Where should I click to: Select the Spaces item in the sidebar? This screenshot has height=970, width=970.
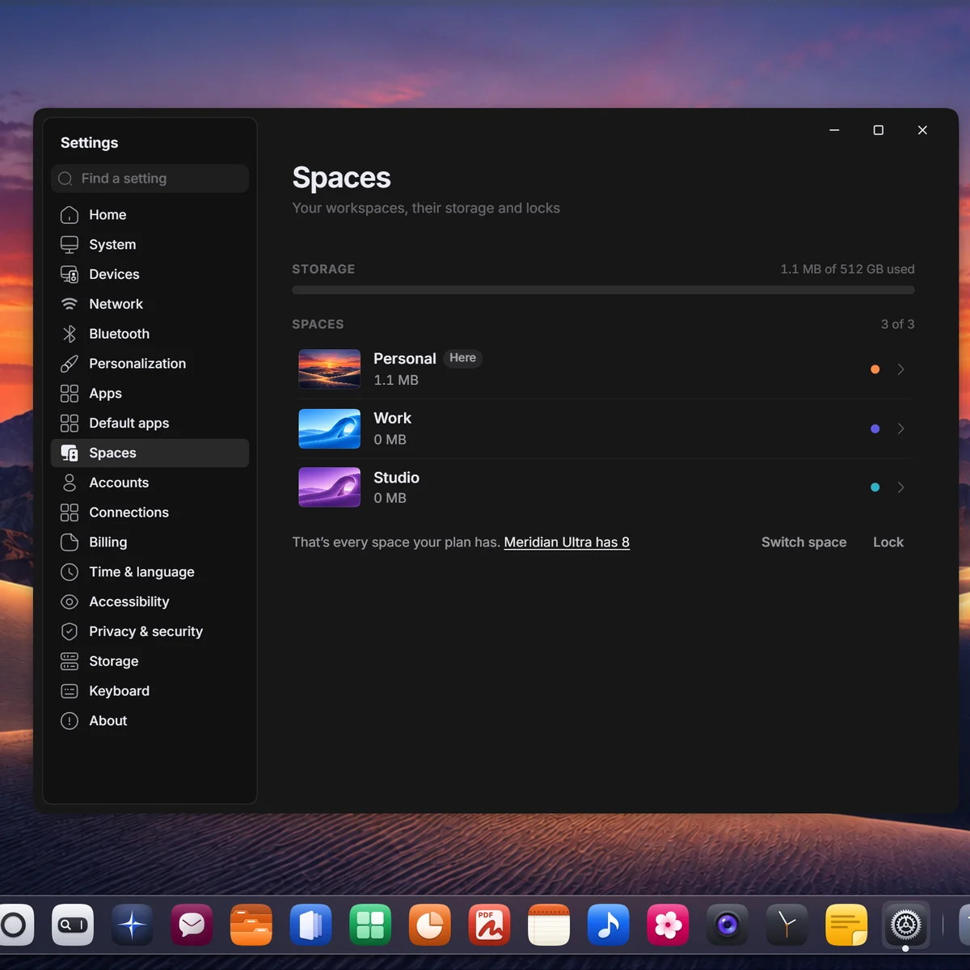coord(150,453)
